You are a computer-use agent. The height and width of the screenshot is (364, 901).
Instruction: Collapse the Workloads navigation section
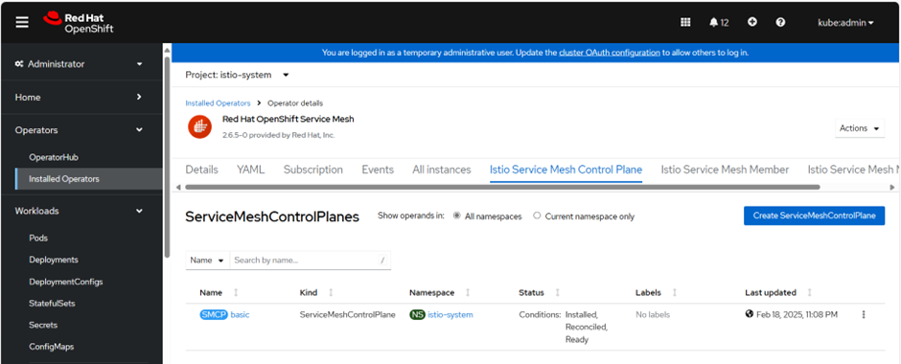click(81, 212)
